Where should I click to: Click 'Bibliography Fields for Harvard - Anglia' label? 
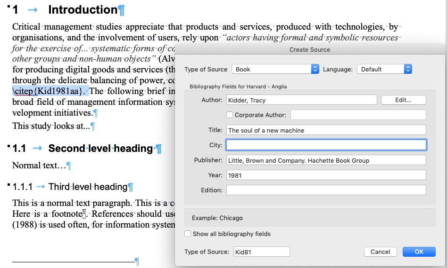[238, 87]
